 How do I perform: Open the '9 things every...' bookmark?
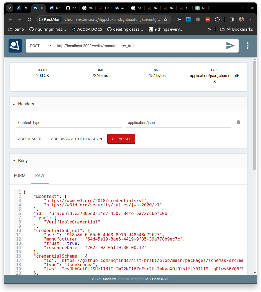166,29
